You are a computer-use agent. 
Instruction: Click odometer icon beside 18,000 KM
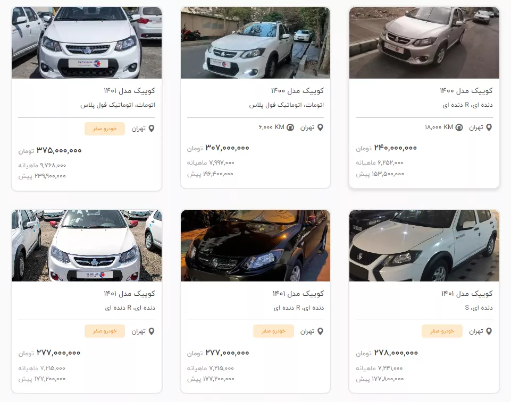click(459, 127)
